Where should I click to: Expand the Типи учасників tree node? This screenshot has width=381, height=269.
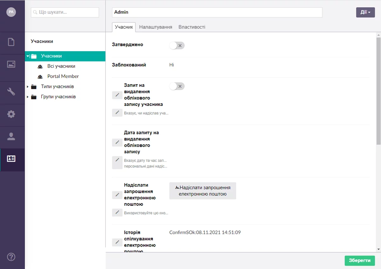pyautogui.click(x=28, y=87)
